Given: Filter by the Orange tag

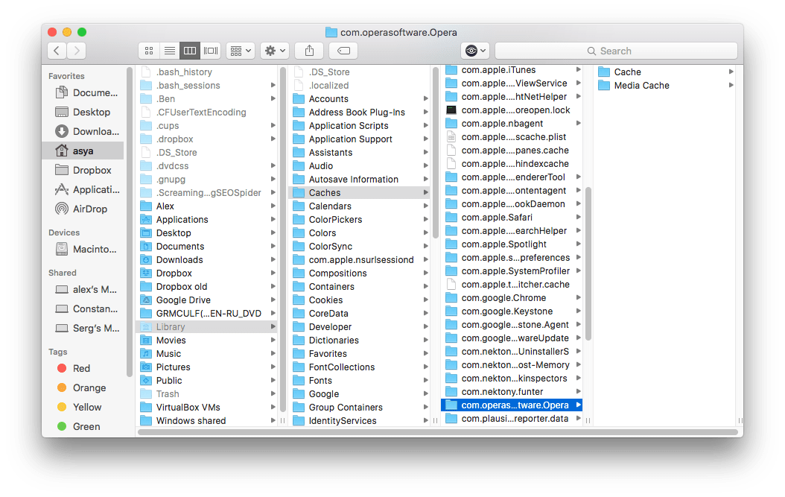Looking at the screenshot, I should click(82, 387).
